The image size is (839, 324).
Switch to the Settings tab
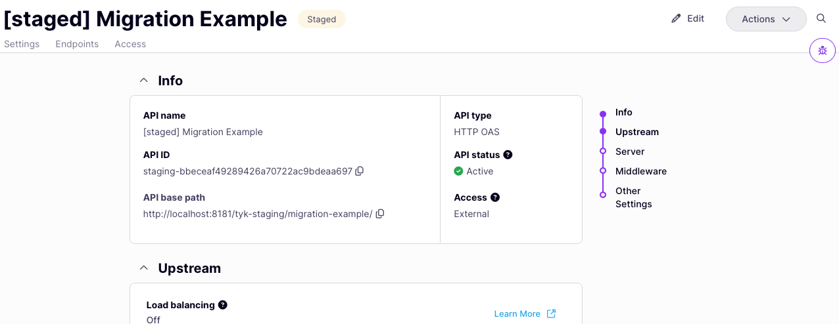click(22, 44)
